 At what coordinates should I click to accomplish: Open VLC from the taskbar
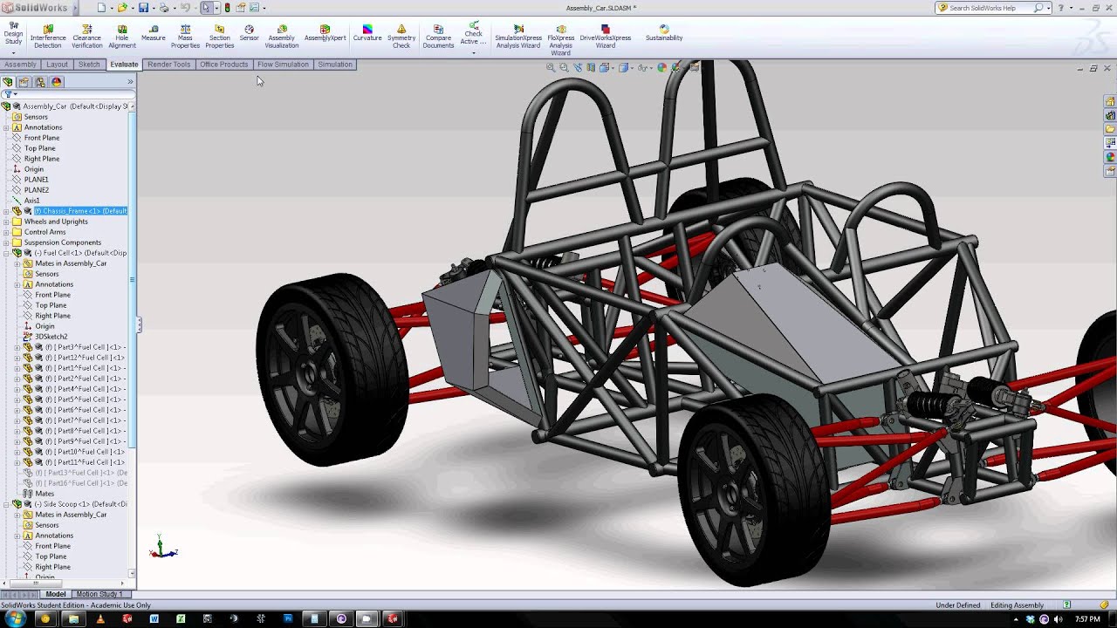click(100, 618)
